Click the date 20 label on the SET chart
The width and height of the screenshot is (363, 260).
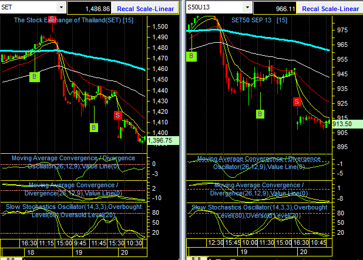tap(125, 252)
